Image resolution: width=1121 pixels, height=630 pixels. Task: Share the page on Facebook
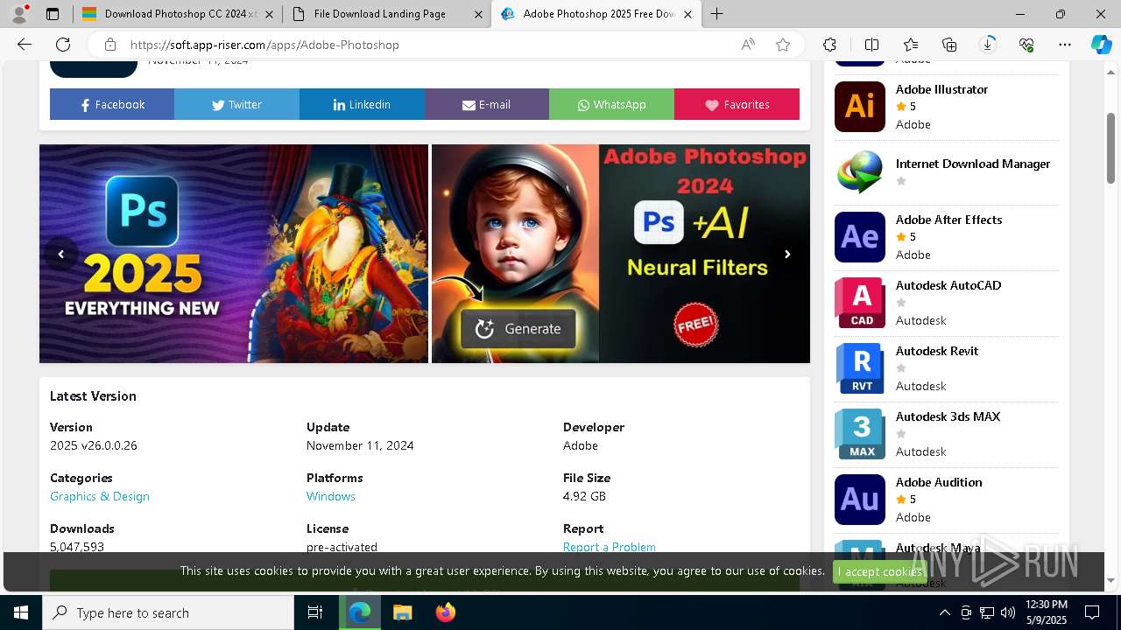pos(112,104)
